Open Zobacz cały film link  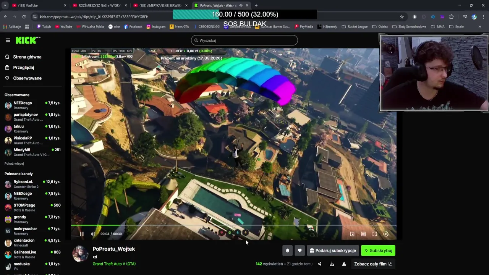[x=373, y=264]
